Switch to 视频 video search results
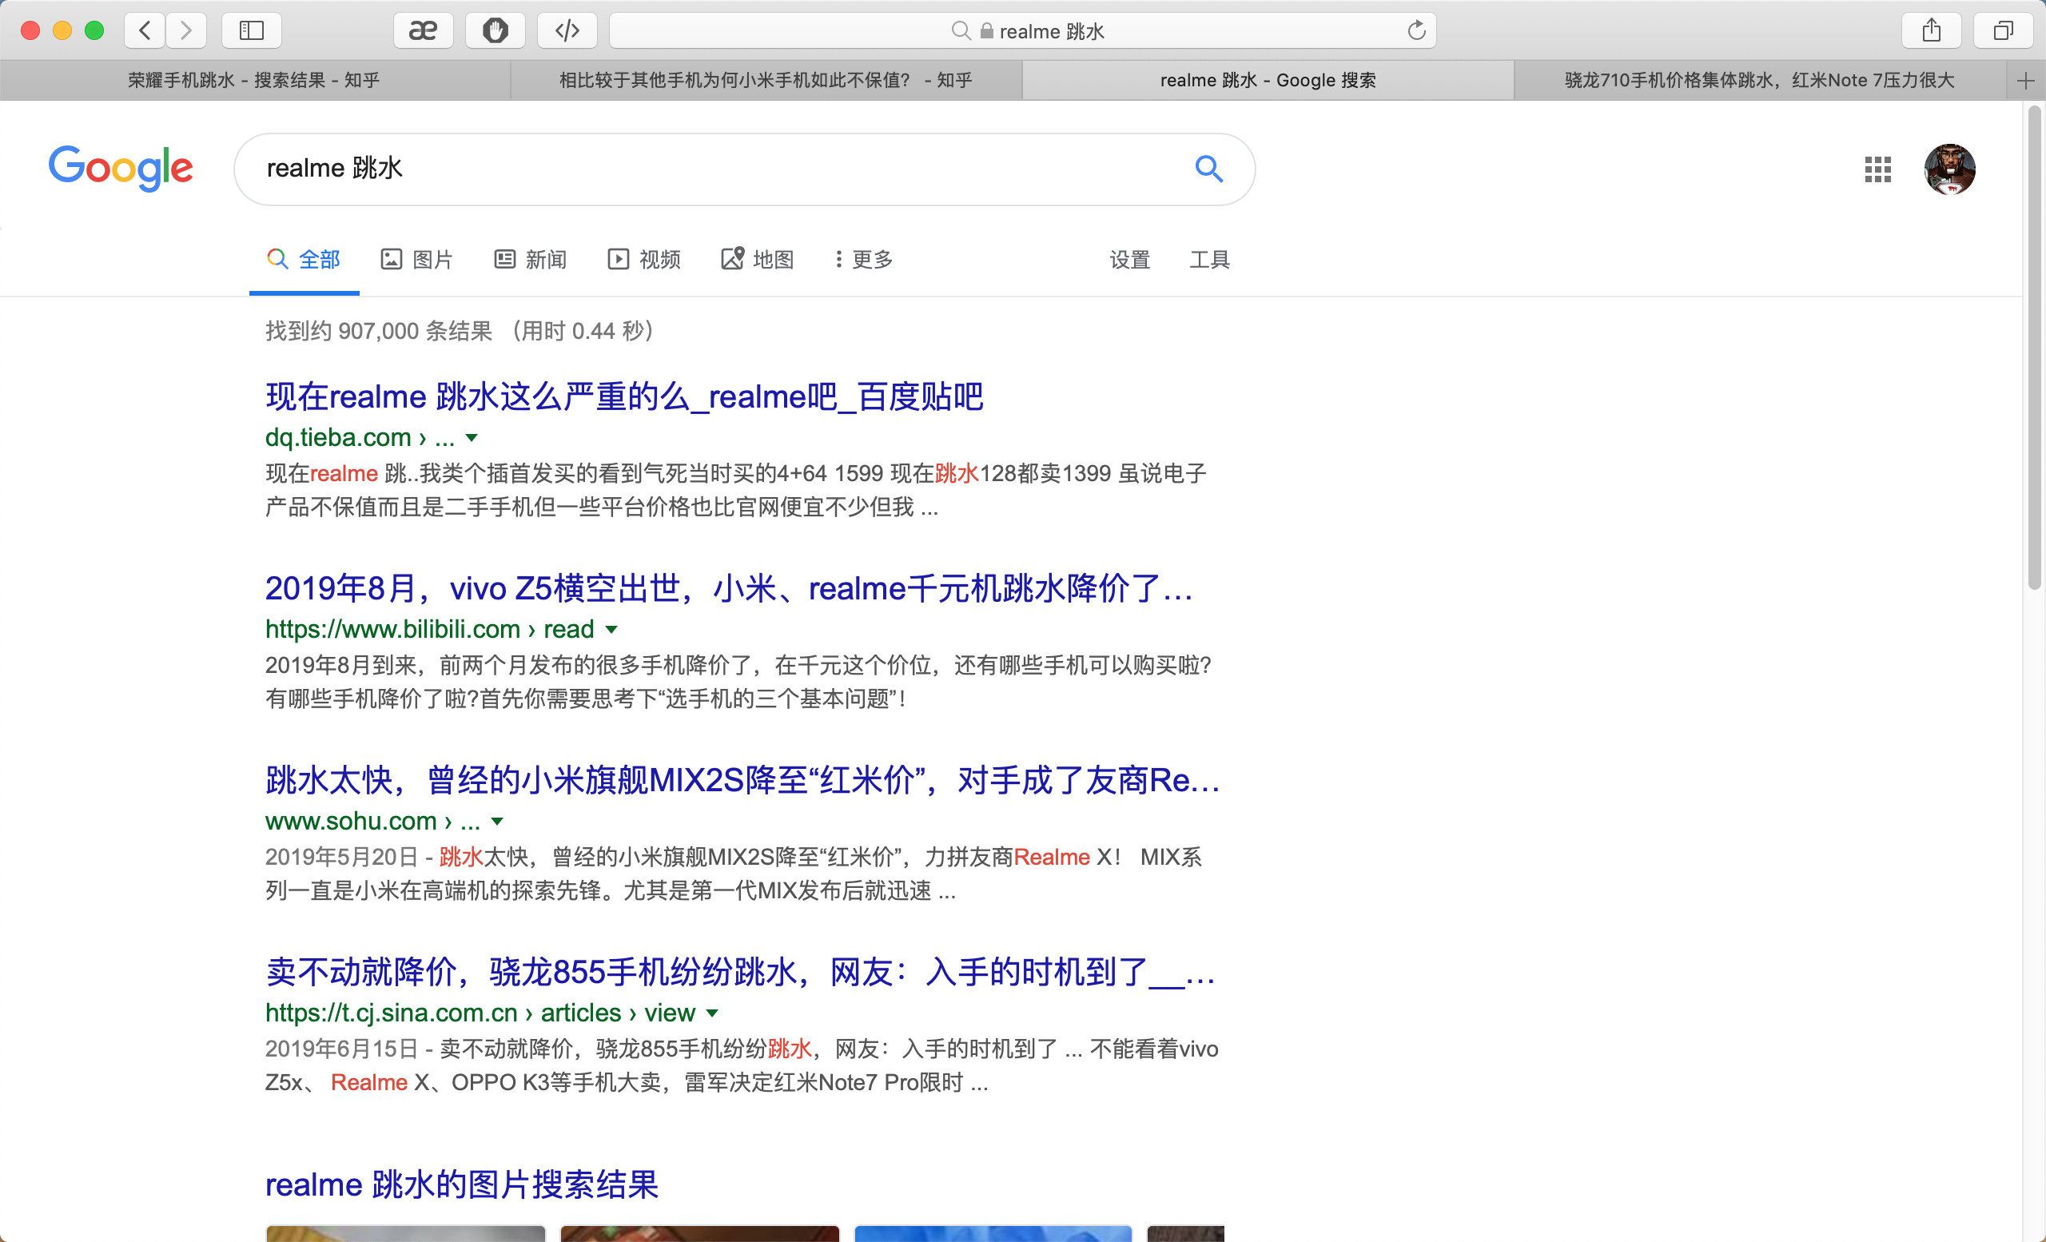Screen dimensions: 2046x1242 (x=643, y=259)
